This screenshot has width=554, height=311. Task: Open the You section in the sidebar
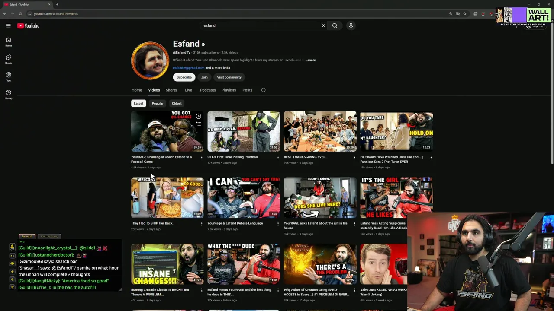click(8, 77)
